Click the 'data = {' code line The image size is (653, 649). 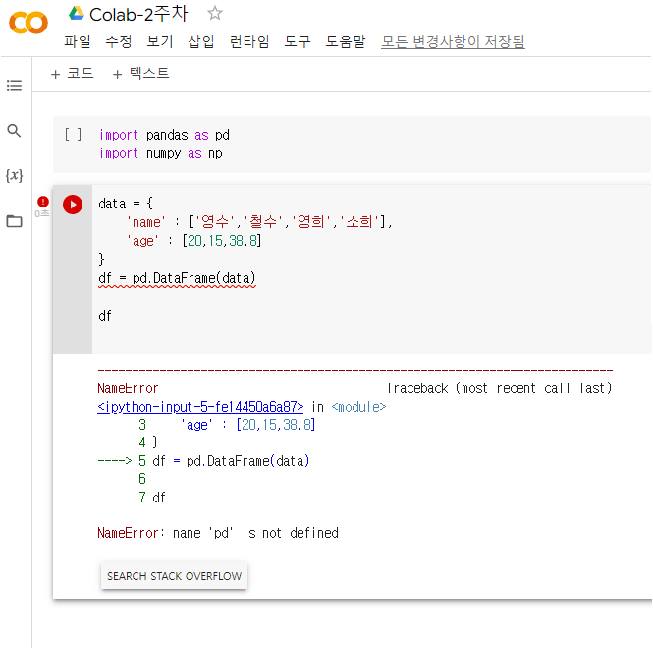click(x=126, y=204)
